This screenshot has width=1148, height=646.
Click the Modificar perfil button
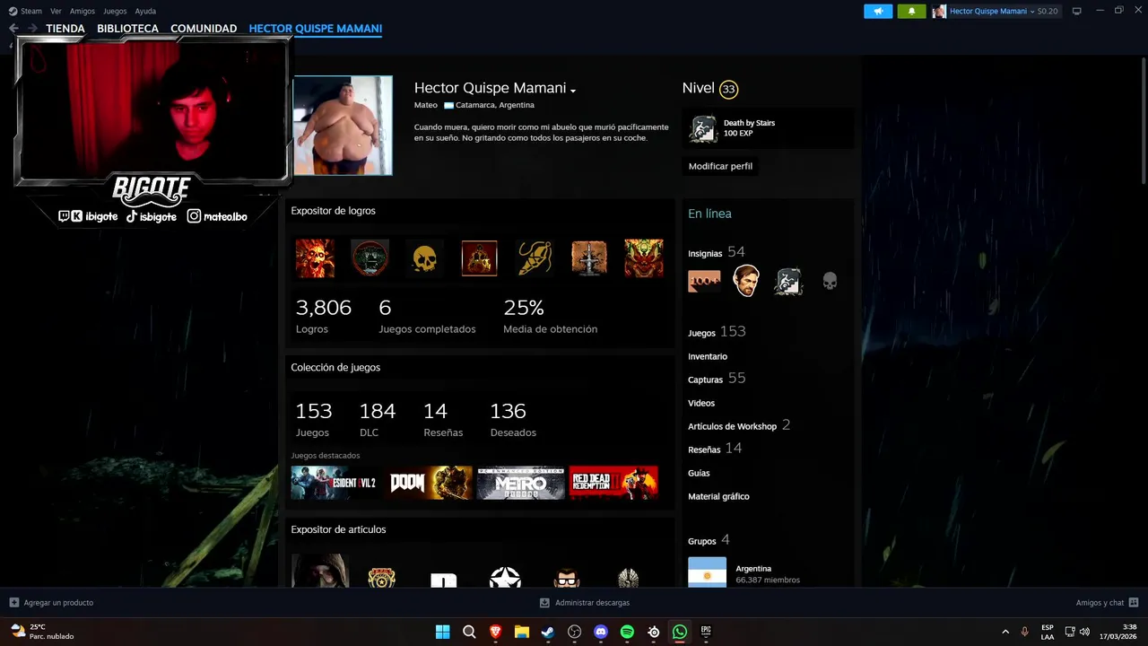pyautogui.click(x=720, y=166)
